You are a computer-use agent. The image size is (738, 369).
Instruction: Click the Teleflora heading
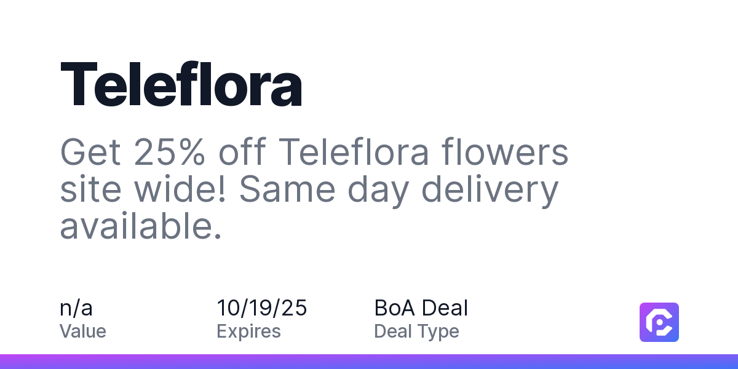pyautogui.click(x=181, y=84)
